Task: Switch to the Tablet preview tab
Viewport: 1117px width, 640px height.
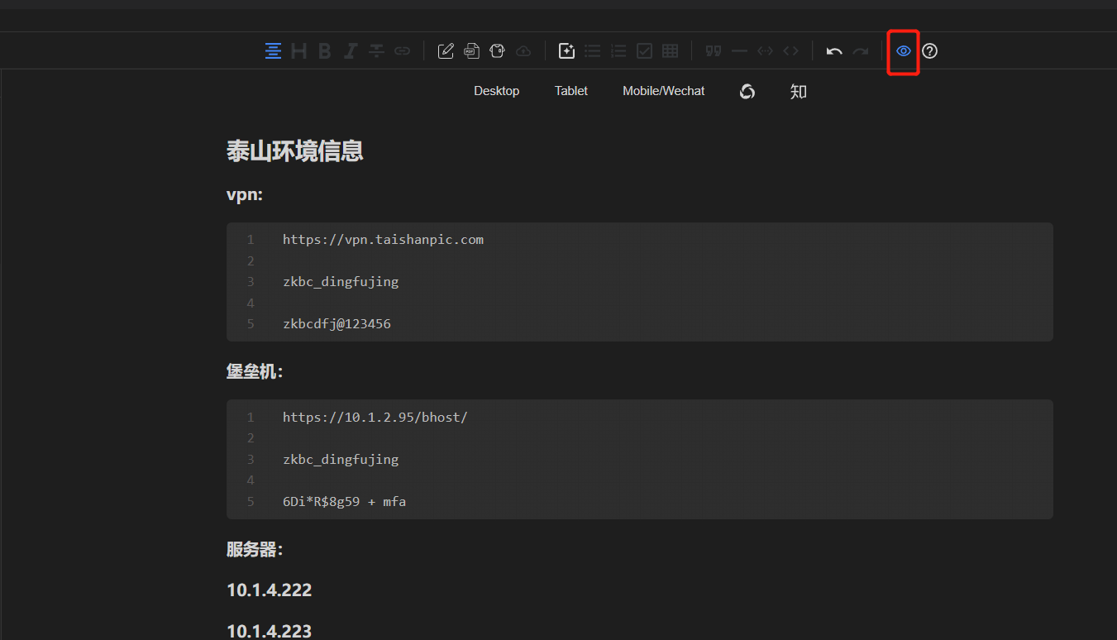Action: coord(570,91)
